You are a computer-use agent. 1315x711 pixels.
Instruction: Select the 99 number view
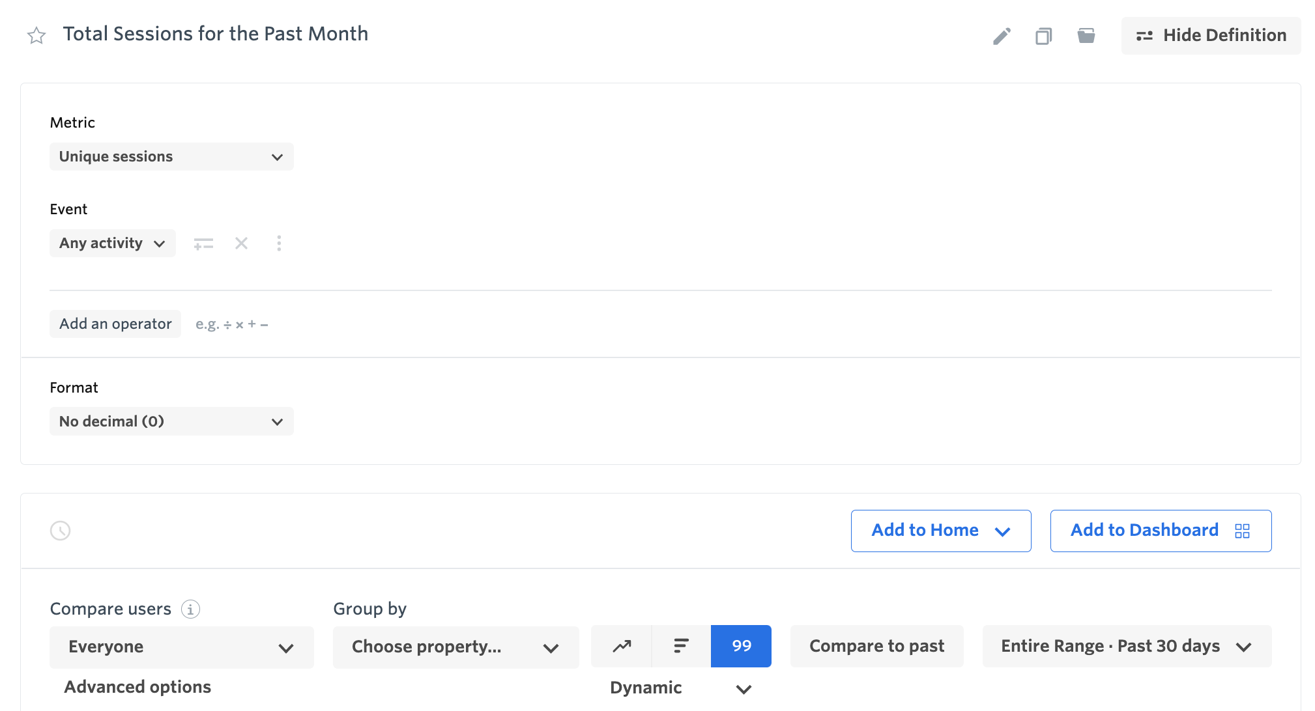[741, 646]
